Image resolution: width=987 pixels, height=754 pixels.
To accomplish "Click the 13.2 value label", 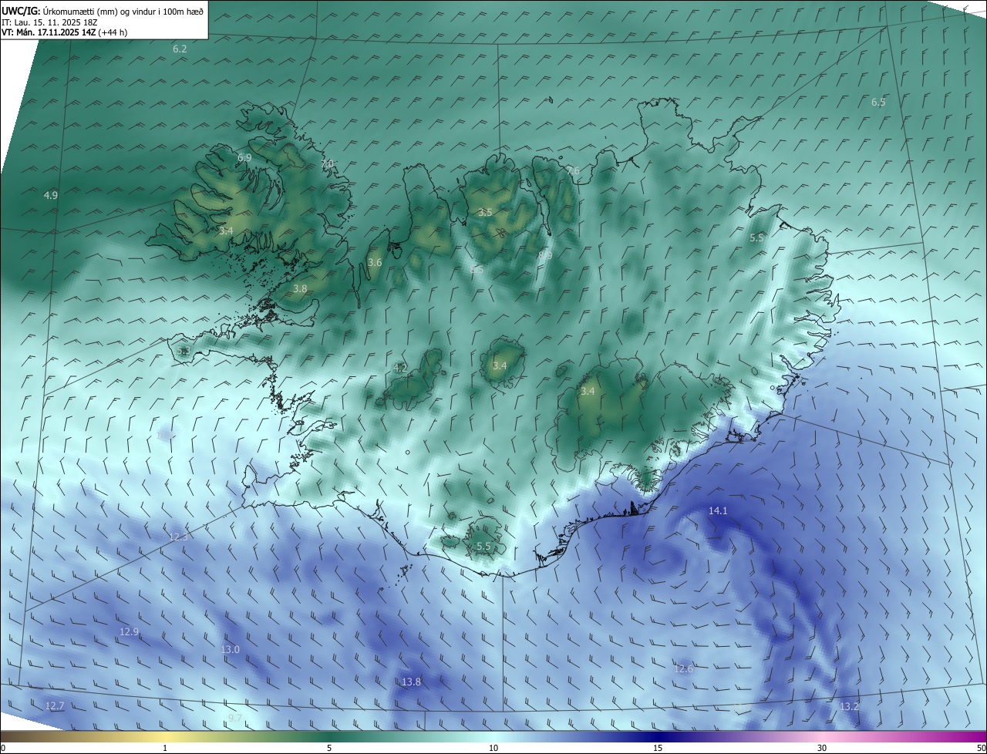I will (x=849, y=707).
